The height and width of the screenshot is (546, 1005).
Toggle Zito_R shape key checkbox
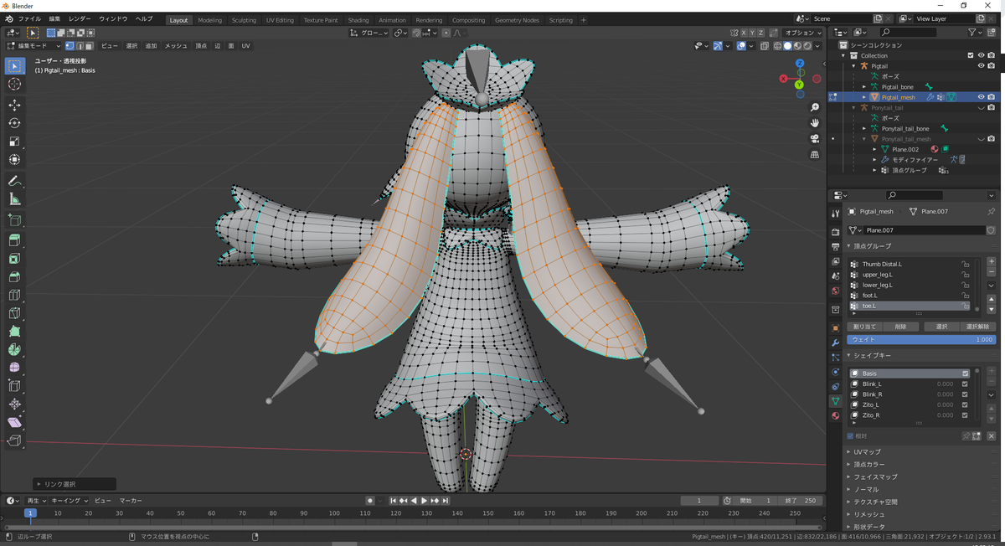(x=965, y=415)
